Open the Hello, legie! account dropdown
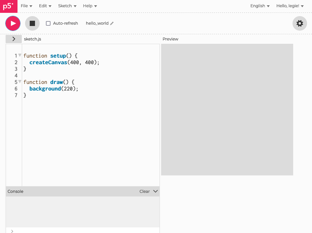The image size is (312, 233). click(290, 6)
